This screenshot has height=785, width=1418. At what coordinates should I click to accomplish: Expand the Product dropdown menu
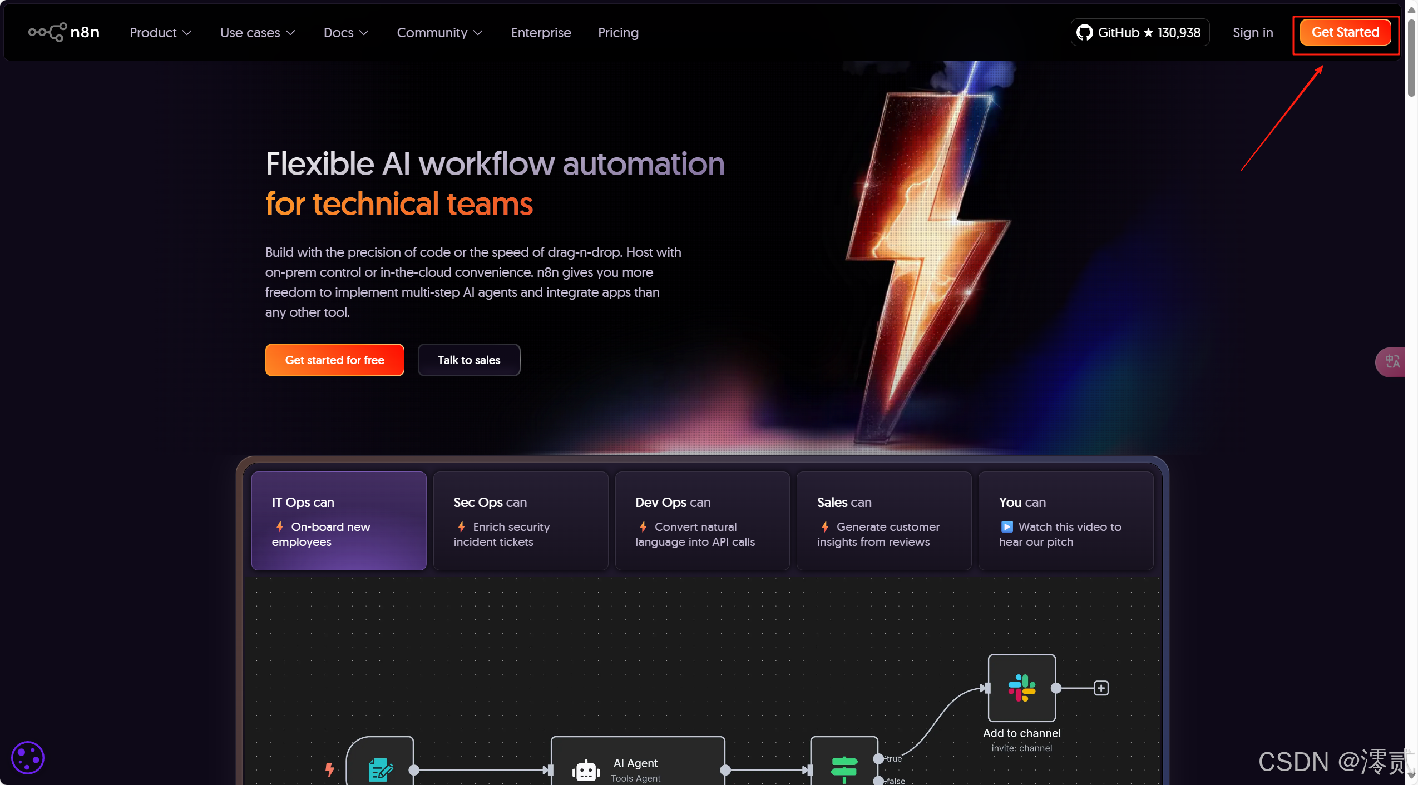160,33
